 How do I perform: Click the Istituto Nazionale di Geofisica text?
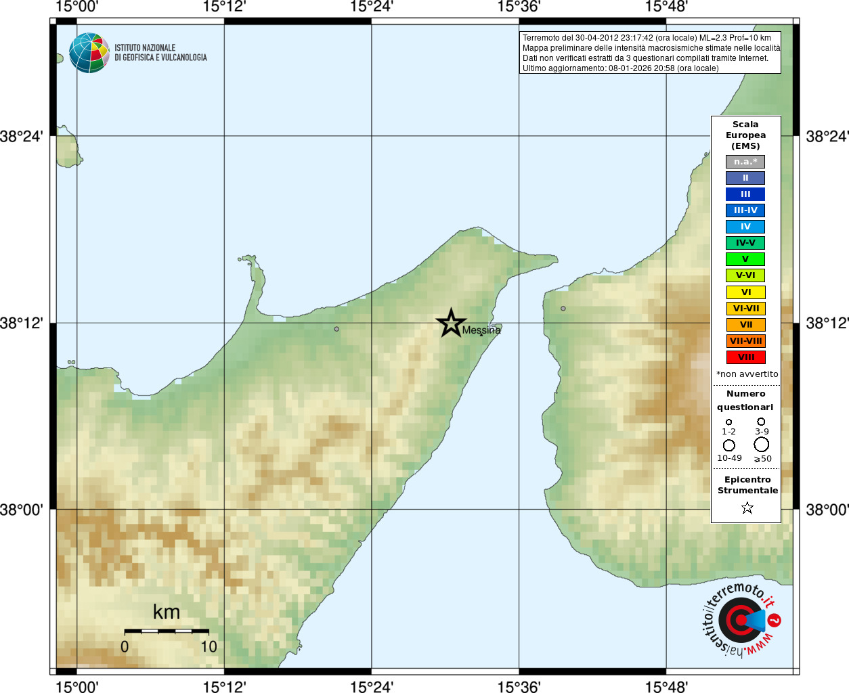[x=160, y=53]
